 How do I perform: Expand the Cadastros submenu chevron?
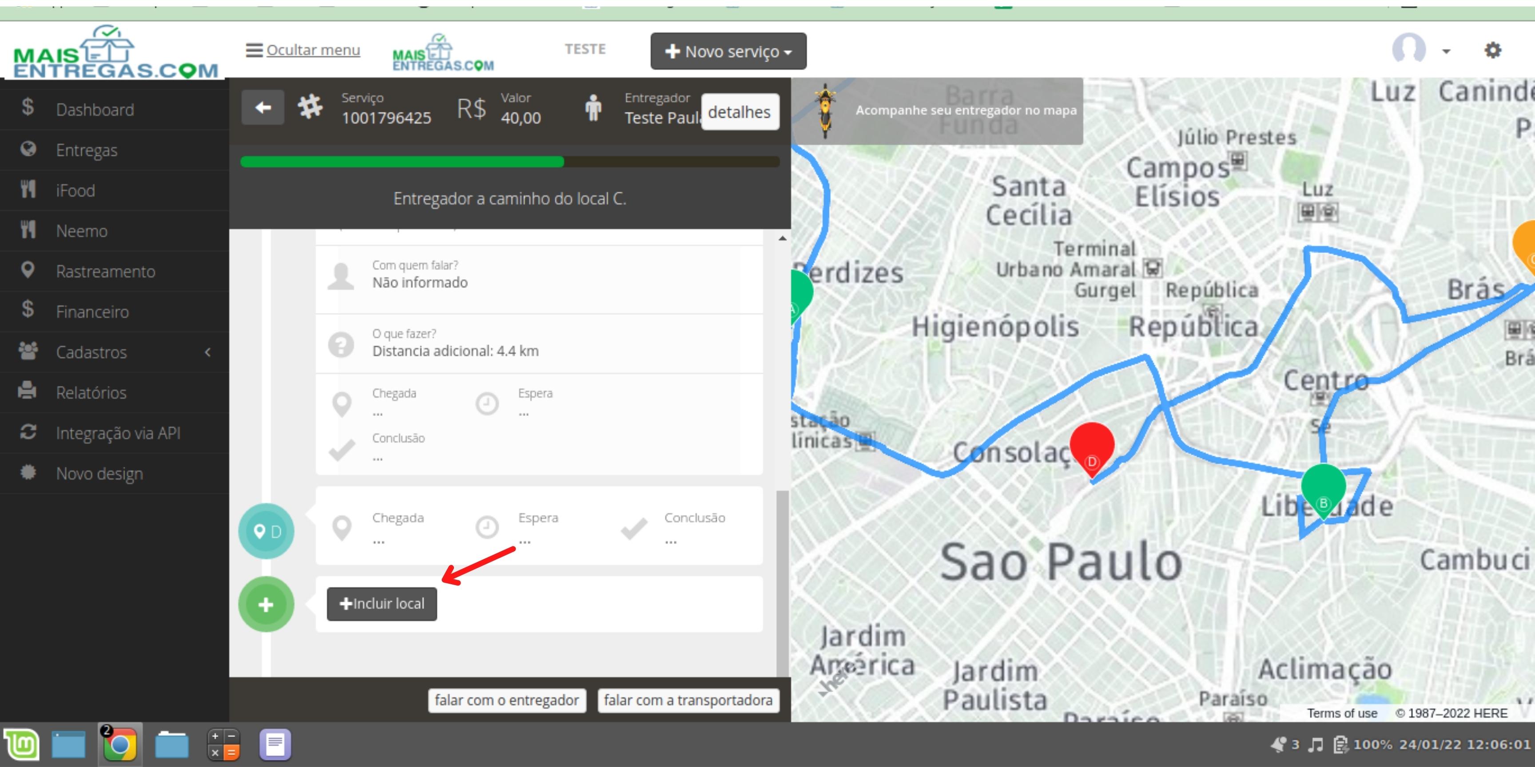point(207,352)
